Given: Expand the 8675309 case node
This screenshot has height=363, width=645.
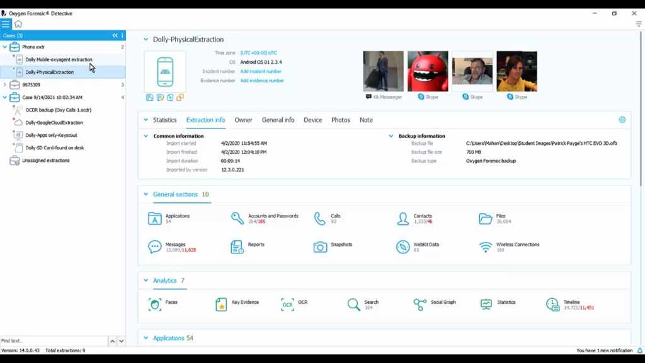Looking at the screenshot, I should pyautogui.click(x=5, y=85).
